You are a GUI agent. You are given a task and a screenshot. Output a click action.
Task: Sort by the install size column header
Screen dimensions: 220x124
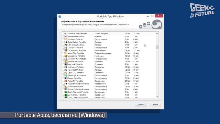tap(137, 33)
